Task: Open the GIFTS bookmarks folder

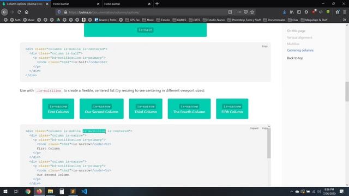Action: coord(195,20)
